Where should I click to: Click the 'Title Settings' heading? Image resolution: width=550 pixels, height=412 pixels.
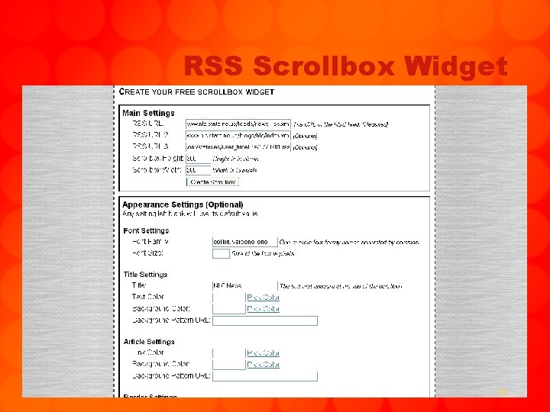[146, 275]
